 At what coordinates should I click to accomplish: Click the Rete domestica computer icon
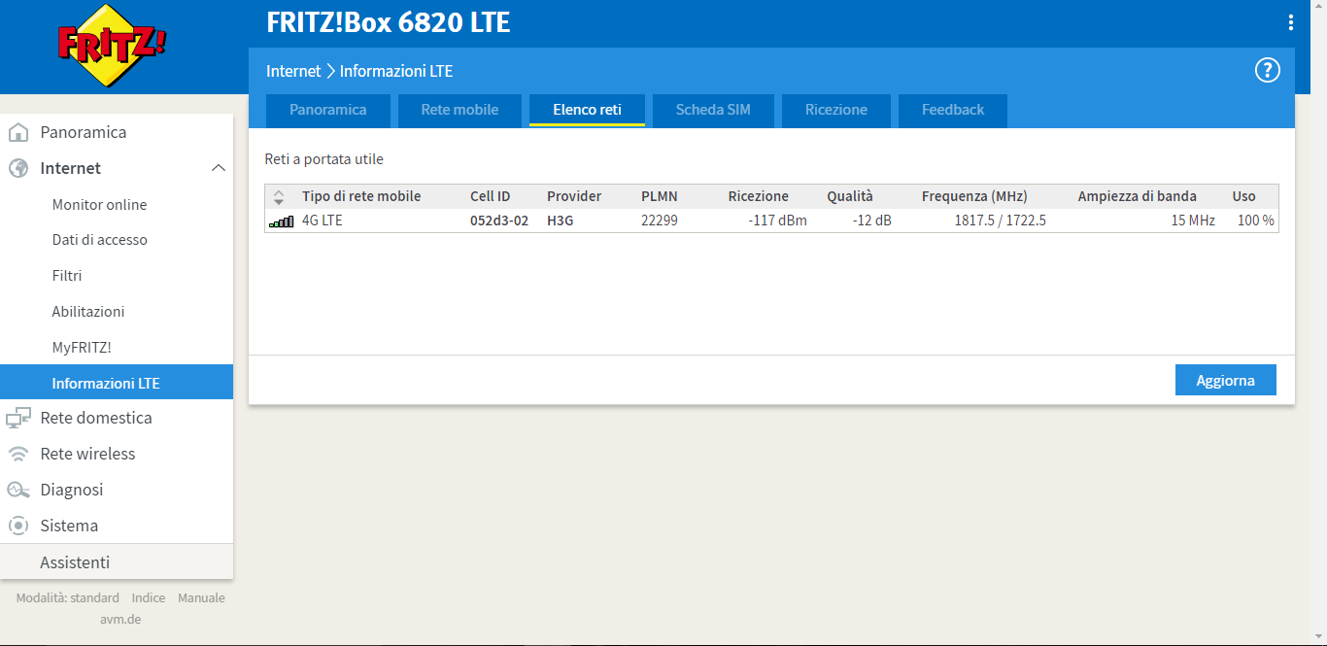coord(17,419)
